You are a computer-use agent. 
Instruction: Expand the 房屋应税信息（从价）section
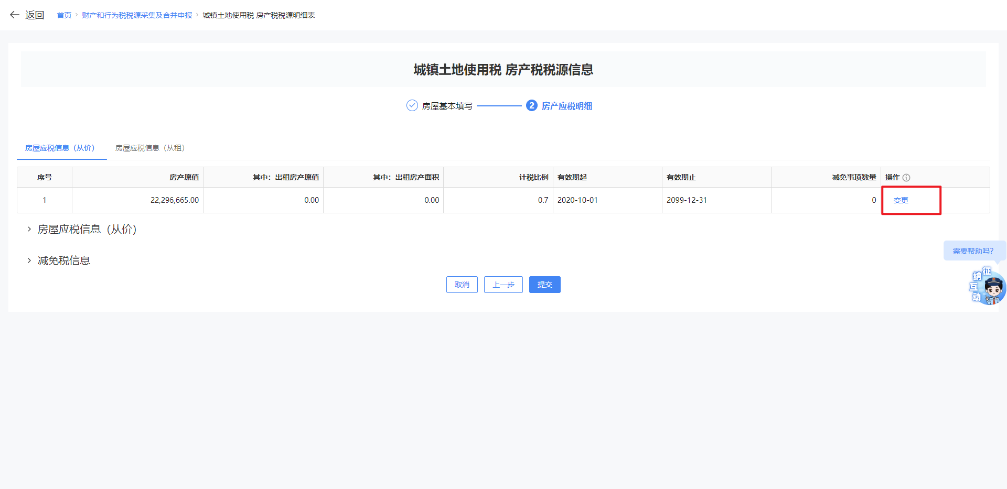(x=29, y=230)
